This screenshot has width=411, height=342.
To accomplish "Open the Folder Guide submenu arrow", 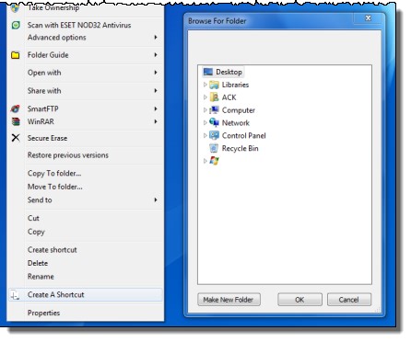I will (156, 55).
